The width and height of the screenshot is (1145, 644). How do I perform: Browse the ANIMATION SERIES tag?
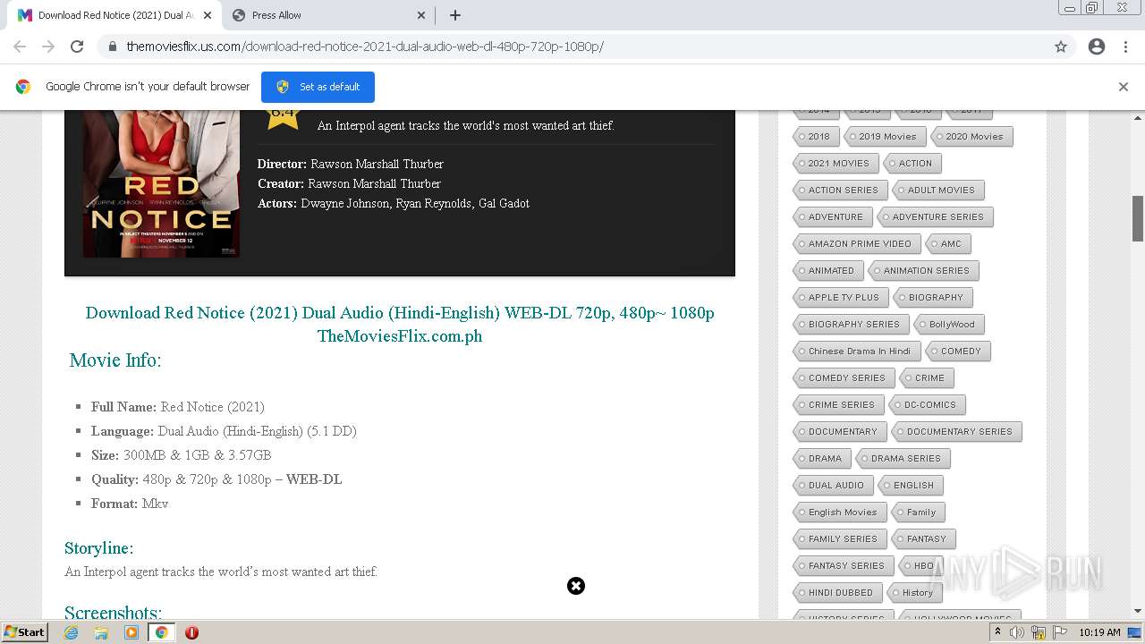924,271
